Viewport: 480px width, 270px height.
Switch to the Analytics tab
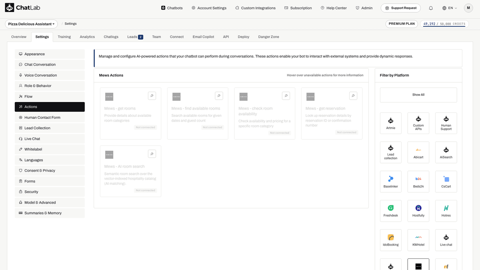pyautogui.click(x=87, y=37)
